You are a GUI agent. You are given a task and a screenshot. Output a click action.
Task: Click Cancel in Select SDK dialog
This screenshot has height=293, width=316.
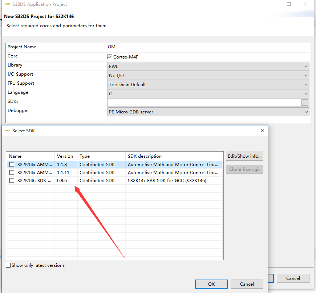click(x=247, y=284)
